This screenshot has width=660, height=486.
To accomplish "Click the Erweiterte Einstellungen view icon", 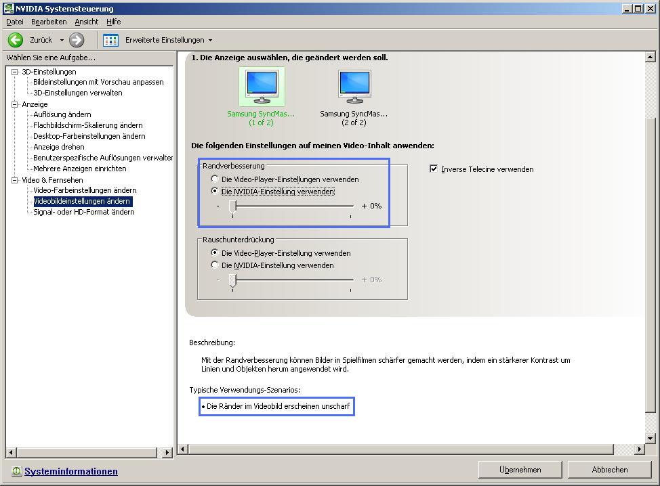I will tap(110, 41).
